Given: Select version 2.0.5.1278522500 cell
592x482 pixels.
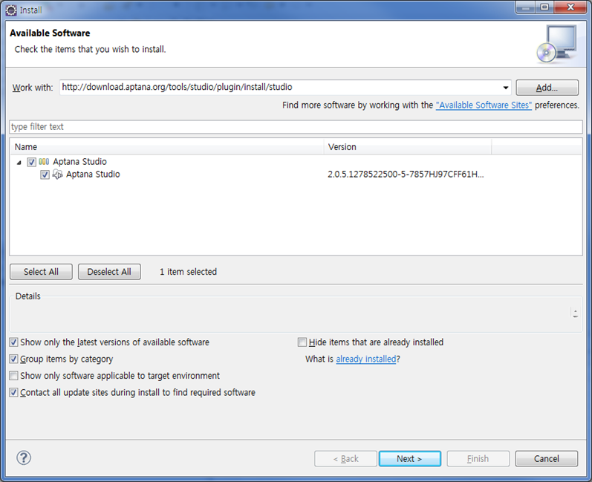Looking at the screenshot, I should (406, 174).
